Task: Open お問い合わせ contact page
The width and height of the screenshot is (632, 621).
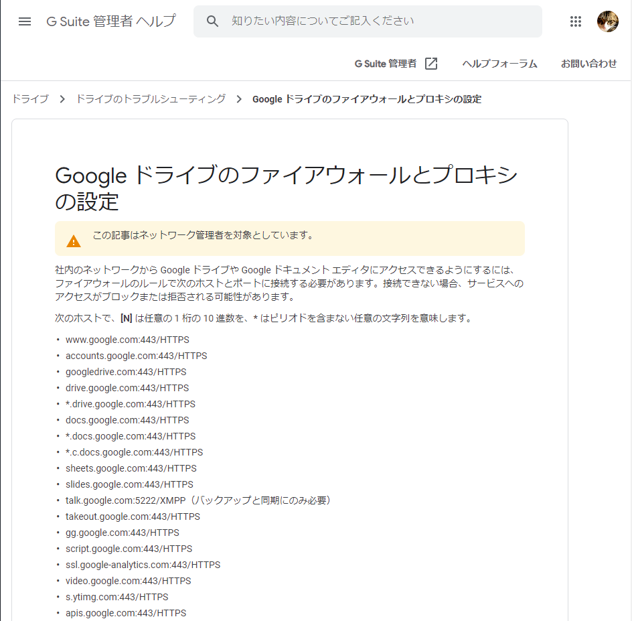Action: pos(588,64)
